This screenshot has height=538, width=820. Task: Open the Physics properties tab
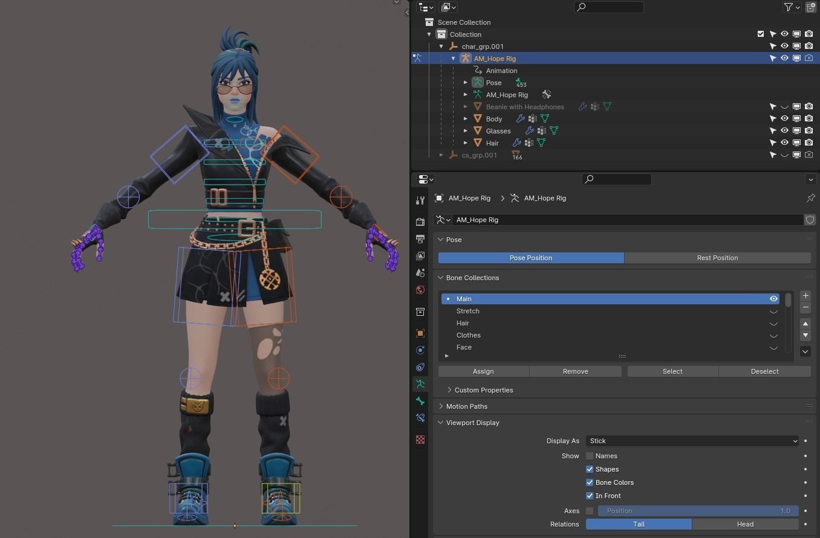point(420,350)
